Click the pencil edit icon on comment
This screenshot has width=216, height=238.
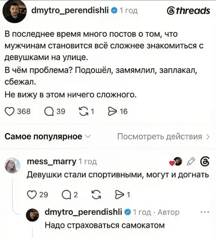pos(191,161)
